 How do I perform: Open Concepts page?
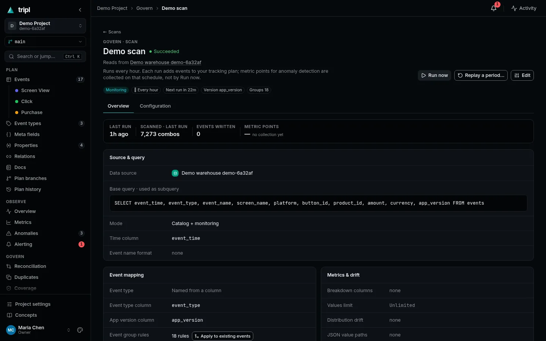tap(45, 315)
